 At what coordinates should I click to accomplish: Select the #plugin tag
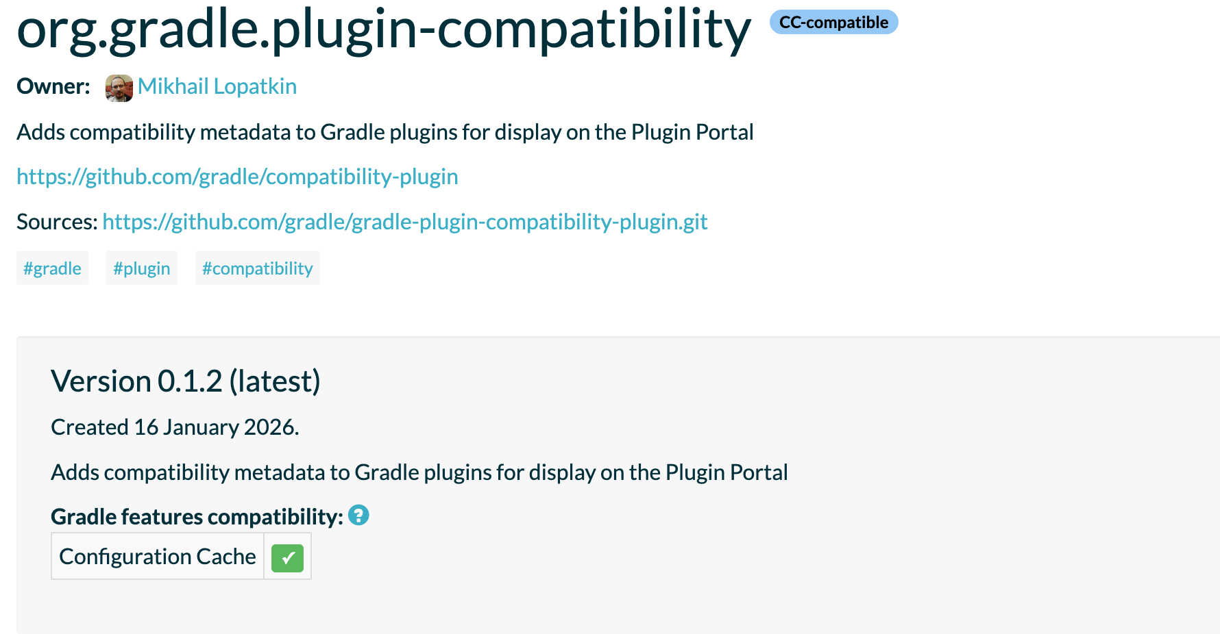(142, 268)
